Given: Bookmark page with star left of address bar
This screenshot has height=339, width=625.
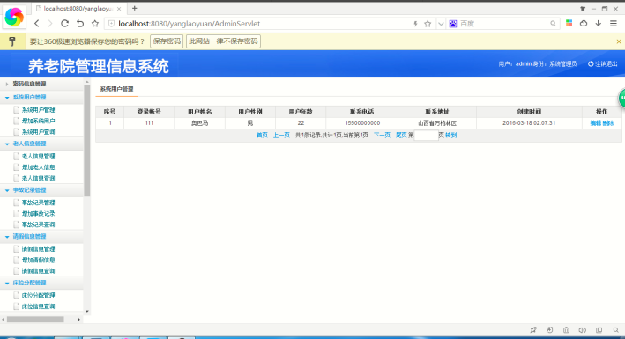Looking at the screenshot, I should point(95,24).
